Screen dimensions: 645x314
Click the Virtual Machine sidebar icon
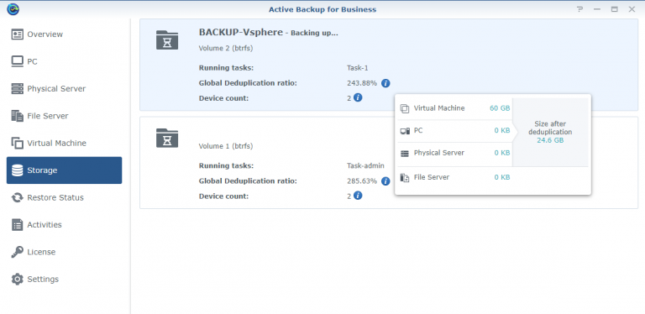18,143
